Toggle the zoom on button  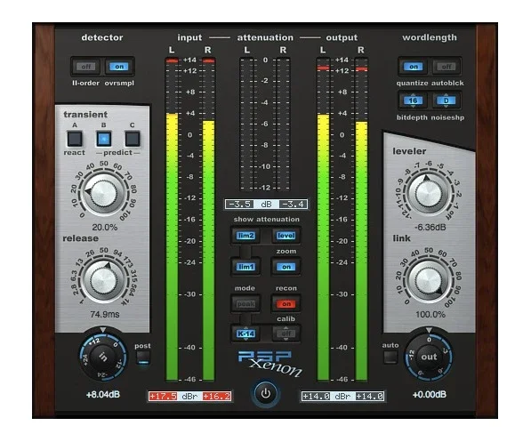point(286,267)
